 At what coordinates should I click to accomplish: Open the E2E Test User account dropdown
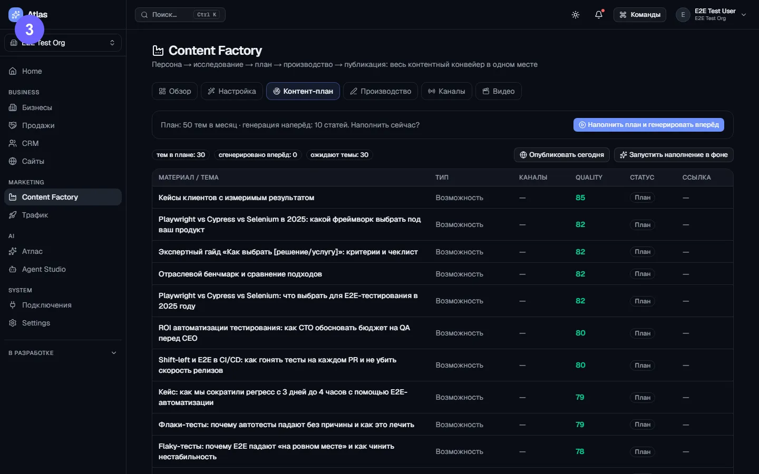point(712,15)
